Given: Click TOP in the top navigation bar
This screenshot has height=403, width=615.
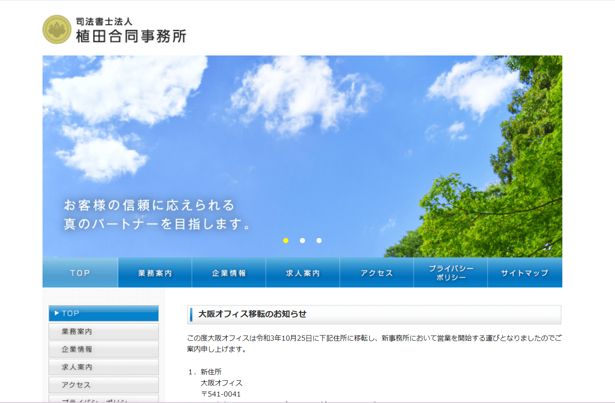Looking at the screenshot, I should tap(80, 273).
